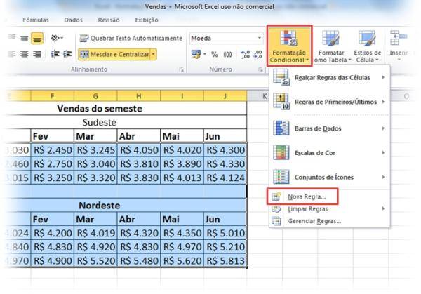Select cell with R$ 3.890
The image size is (421, 294).
(x=182, y=163)
